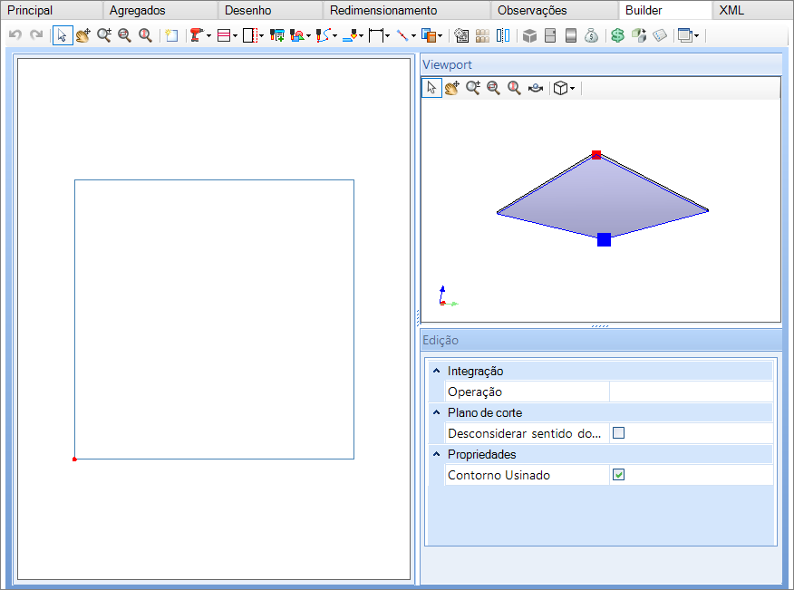Screen dimensions: 794x590
Task: Click the new document icon with sparkle
Action: point(171,35)
